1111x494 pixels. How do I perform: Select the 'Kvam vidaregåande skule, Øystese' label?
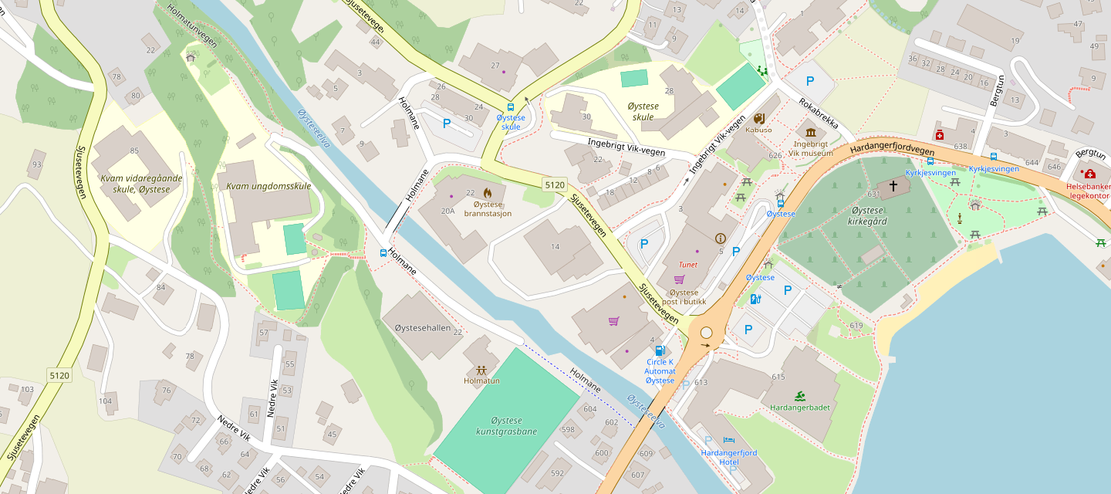141,184
